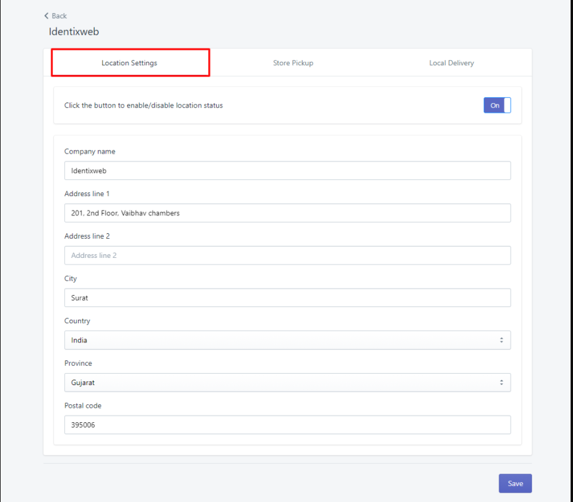Click the Country select arrows icon
This screenshot has height=502, width=573.
click(502, 340)
